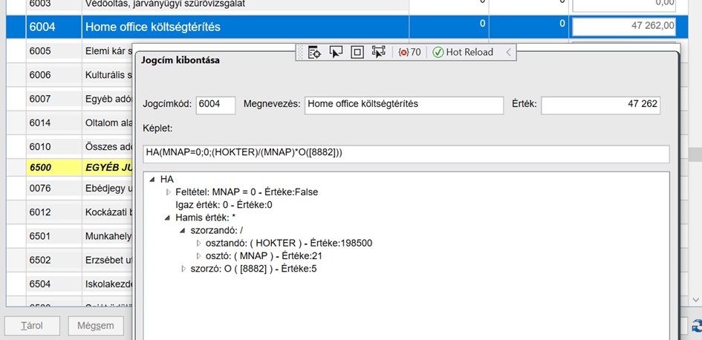Expand the szorzó: O ( [8882] ) node
This screenshot has height=340, width=702.
point(183,269)
